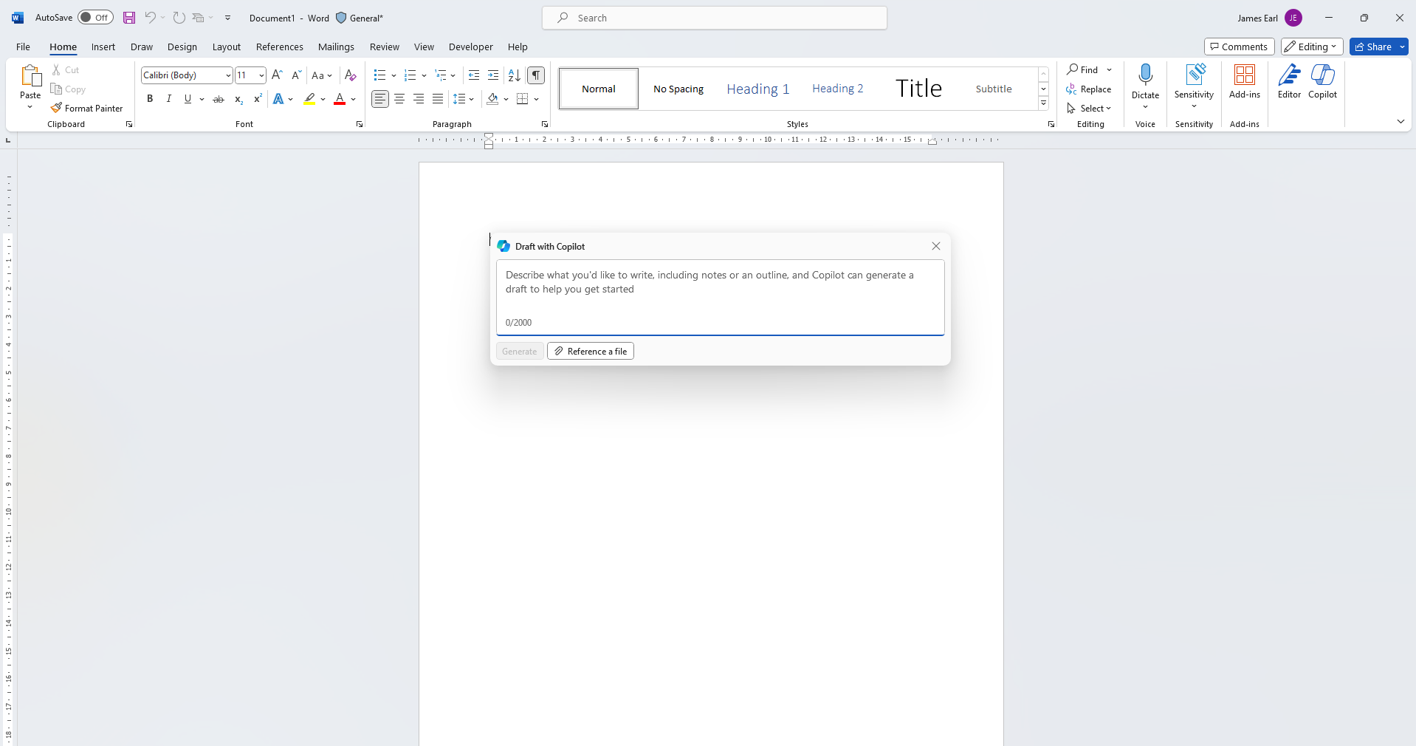Screen dimensions: 1416x746
Task: Open Change Case dropdown
Action: (322, 75)
